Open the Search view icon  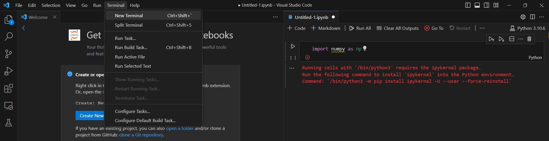(9, 37)
